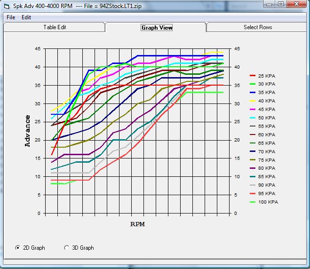Click the Advance vertical axis label
Screen dimensions: 310x269
28,131
